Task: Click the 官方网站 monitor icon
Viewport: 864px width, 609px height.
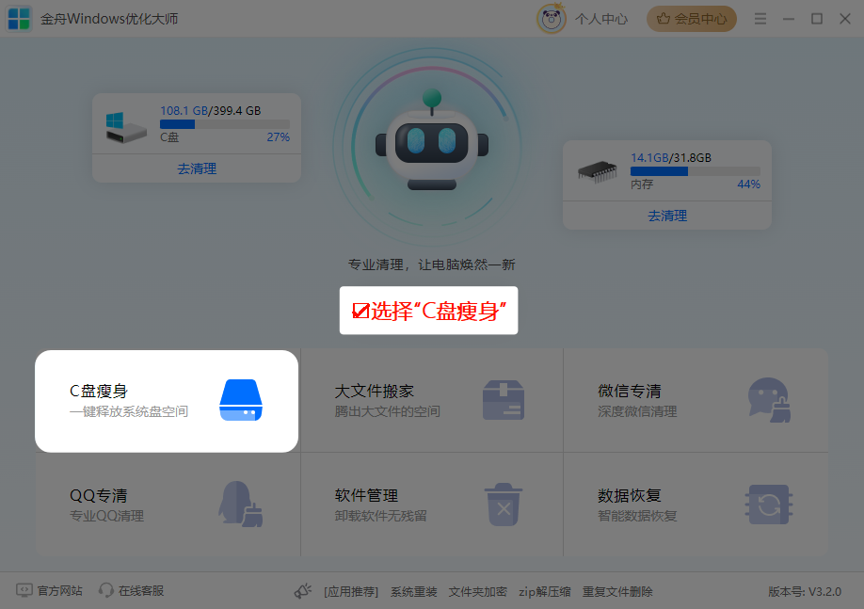Action: 24,590
